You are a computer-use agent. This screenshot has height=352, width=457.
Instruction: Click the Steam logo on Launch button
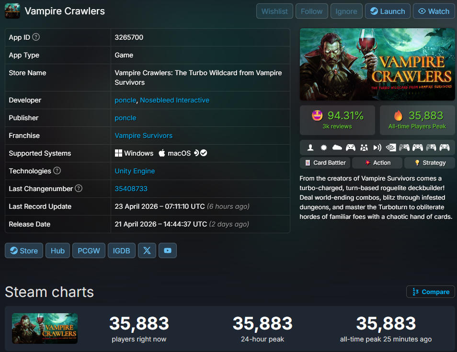coord(374,11)
